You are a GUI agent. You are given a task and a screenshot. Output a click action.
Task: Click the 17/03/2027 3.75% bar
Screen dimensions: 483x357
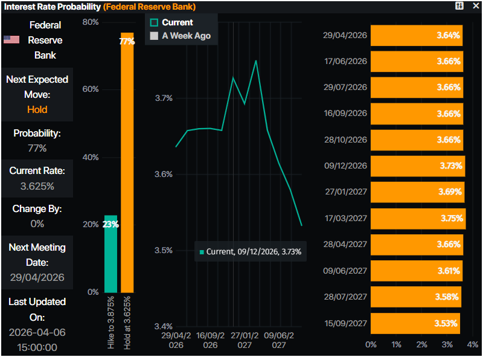pos(418,219)
